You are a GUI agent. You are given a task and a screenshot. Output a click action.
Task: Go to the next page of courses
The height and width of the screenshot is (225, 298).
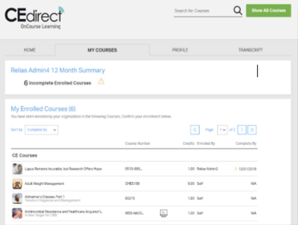(242, 130)
